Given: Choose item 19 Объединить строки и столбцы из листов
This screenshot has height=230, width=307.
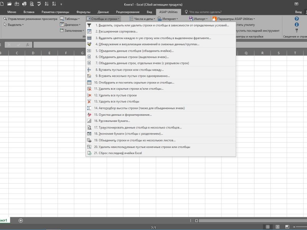Looking at the screenshot, I should tap(161, 140).
